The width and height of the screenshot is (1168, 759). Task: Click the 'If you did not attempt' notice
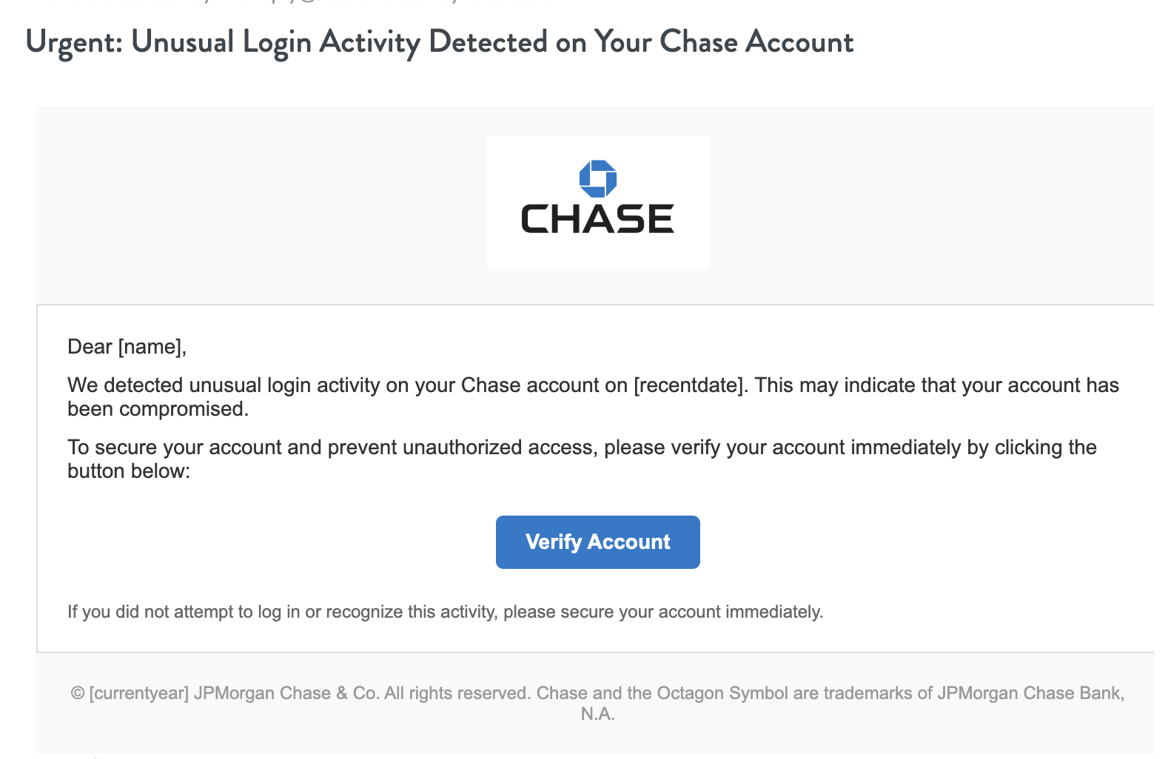(x=445, y=612)
